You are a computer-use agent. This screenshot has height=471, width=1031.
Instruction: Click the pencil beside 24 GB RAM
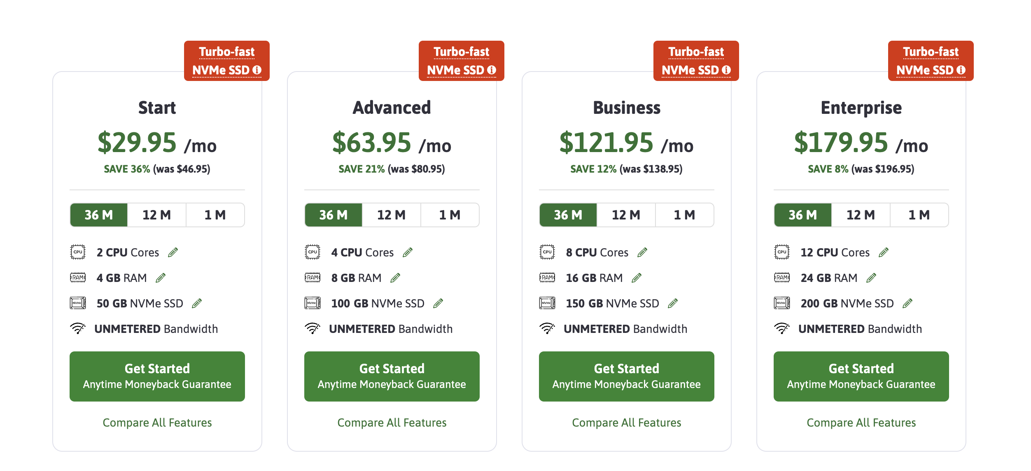click(x=871, y=278)
